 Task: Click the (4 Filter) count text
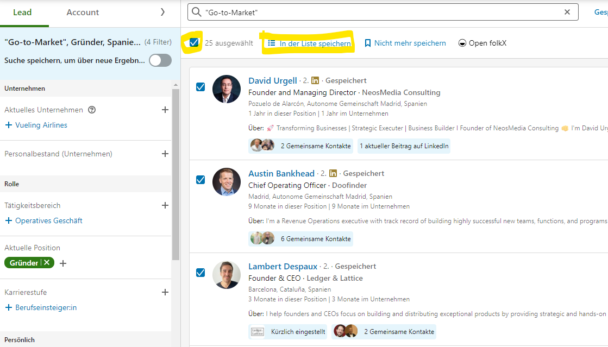[158, 42]
